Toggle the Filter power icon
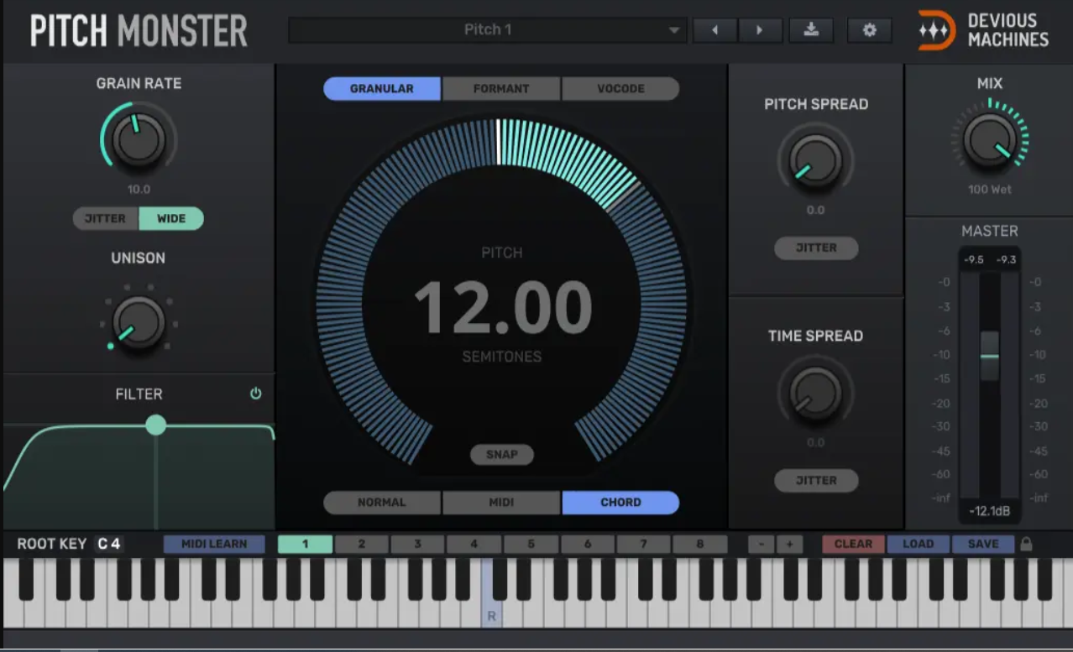Viewport: 1073px width, 652px height. [256, 394]
